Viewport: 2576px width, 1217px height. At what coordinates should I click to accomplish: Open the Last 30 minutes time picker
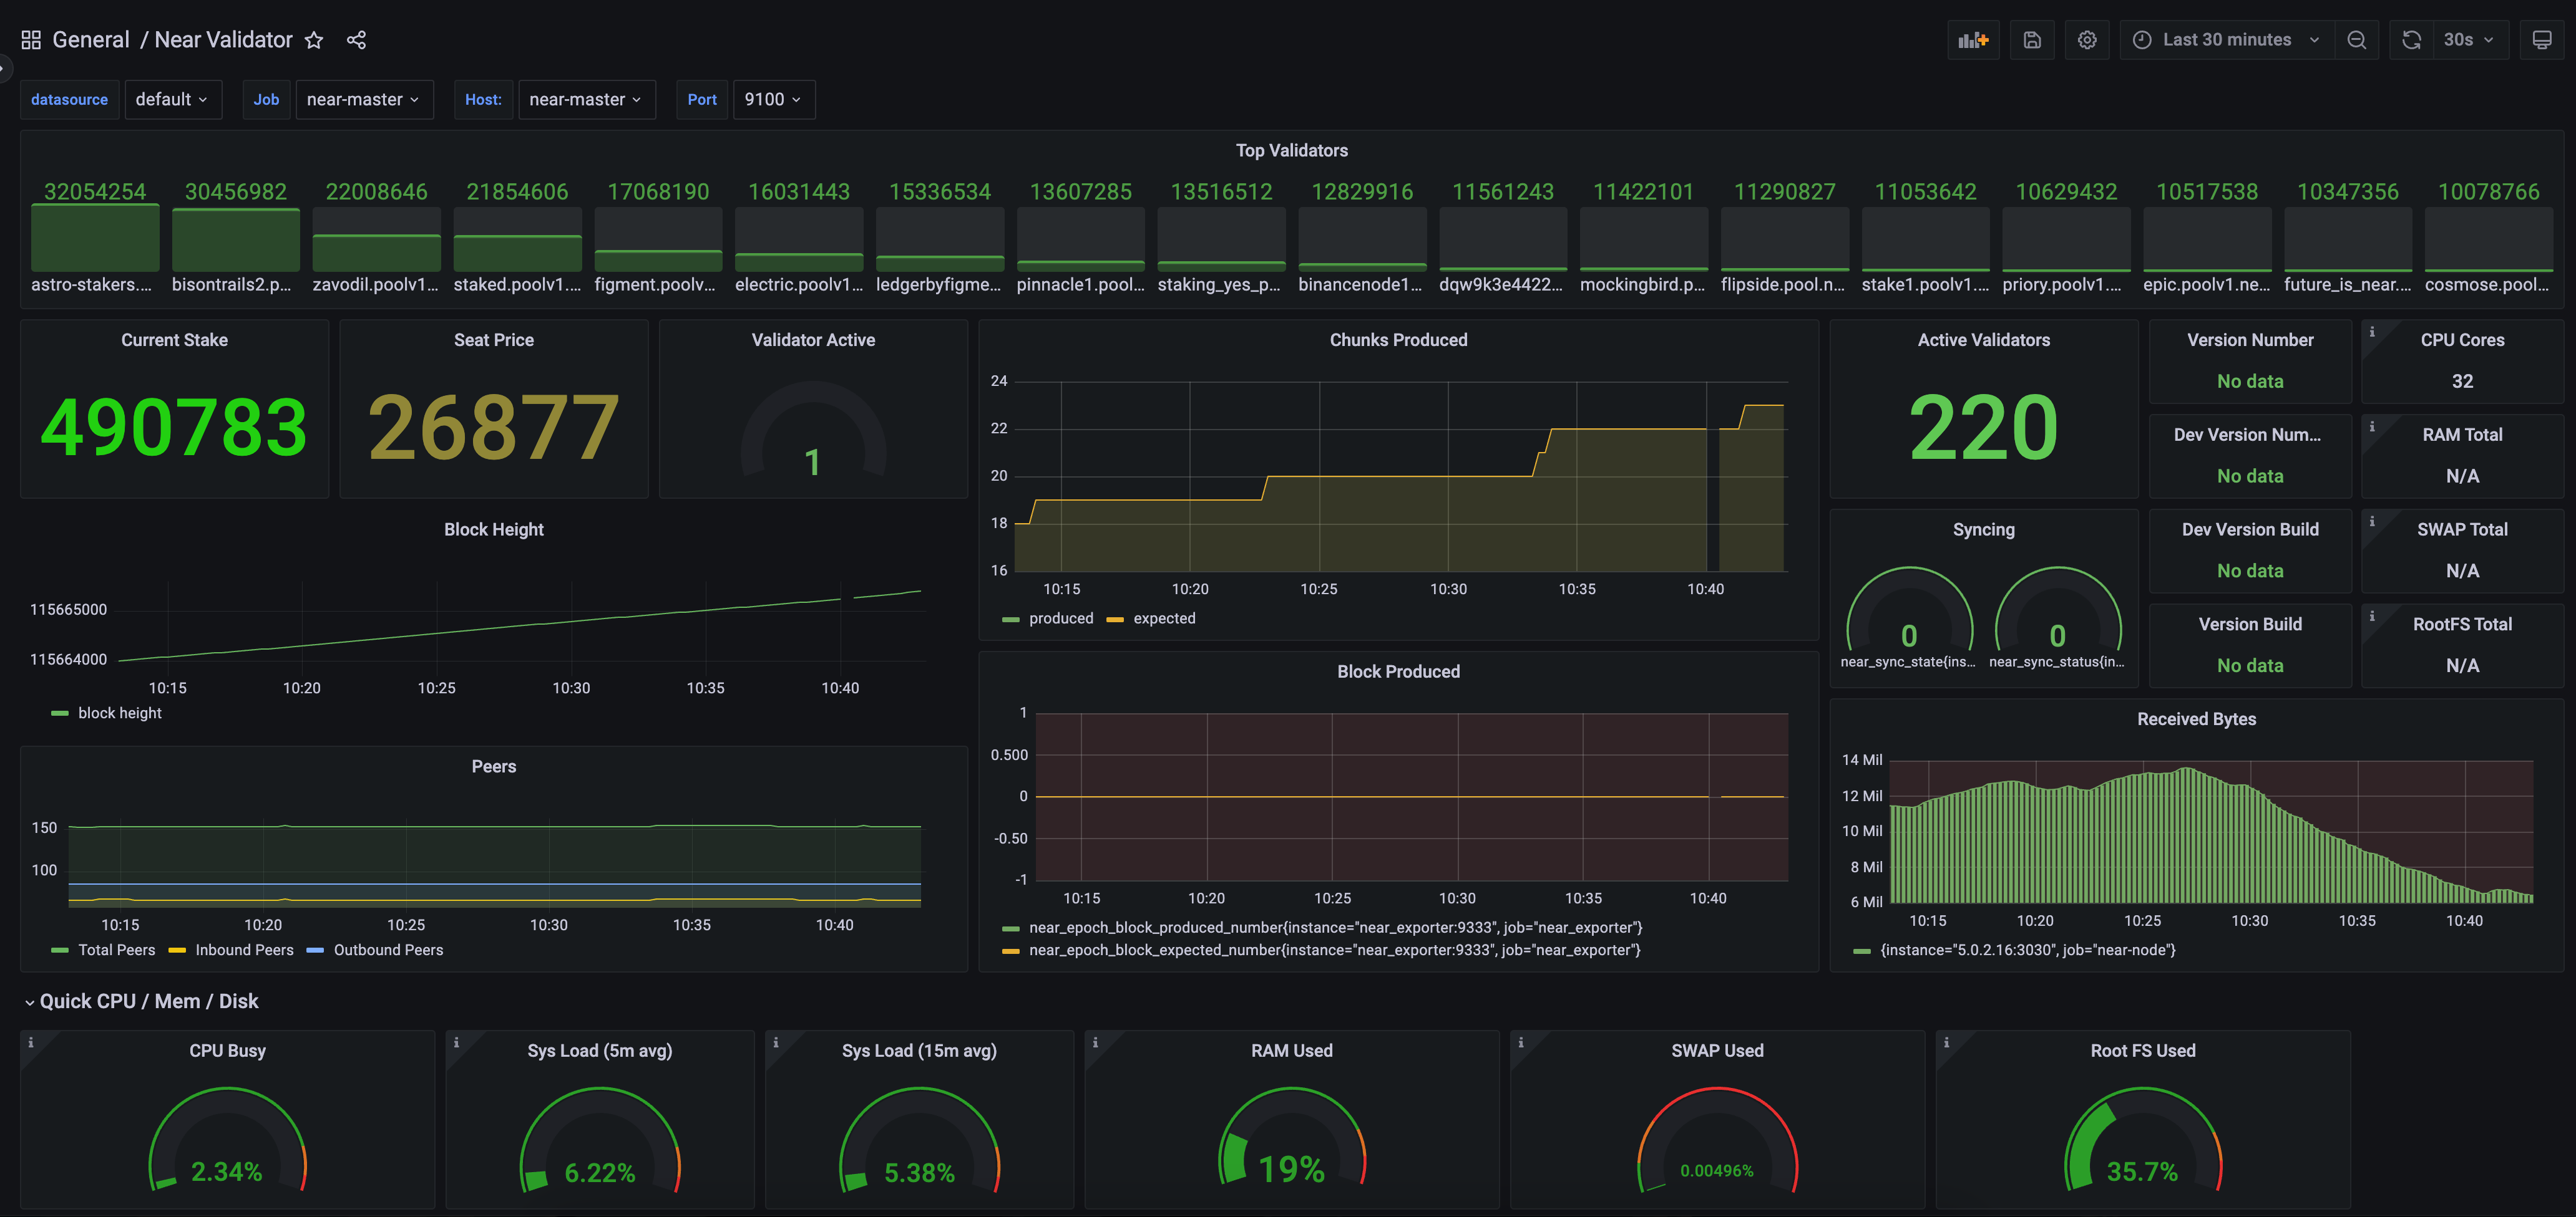click(x=2226, y=40)
